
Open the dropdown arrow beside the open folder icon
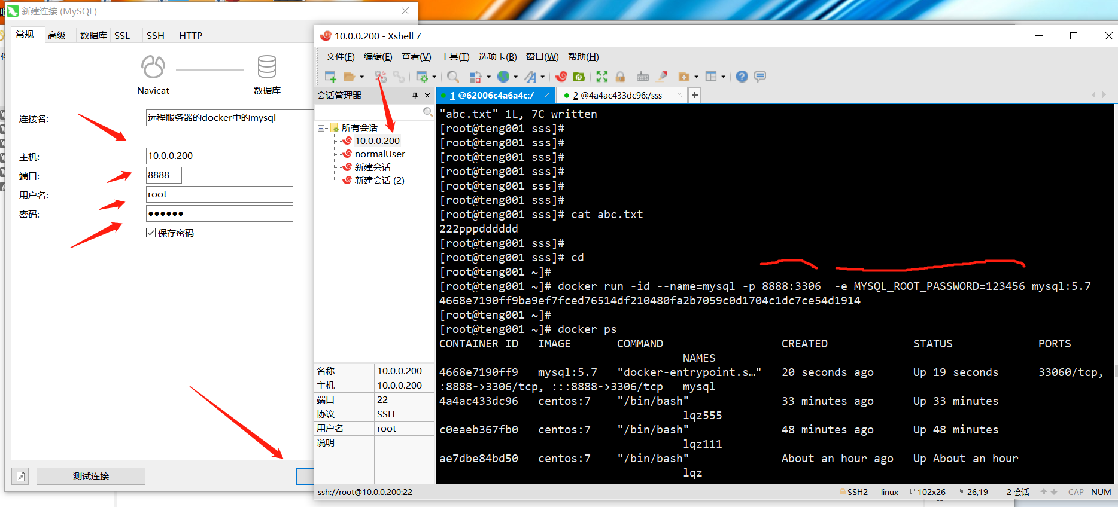click(361, 77)
